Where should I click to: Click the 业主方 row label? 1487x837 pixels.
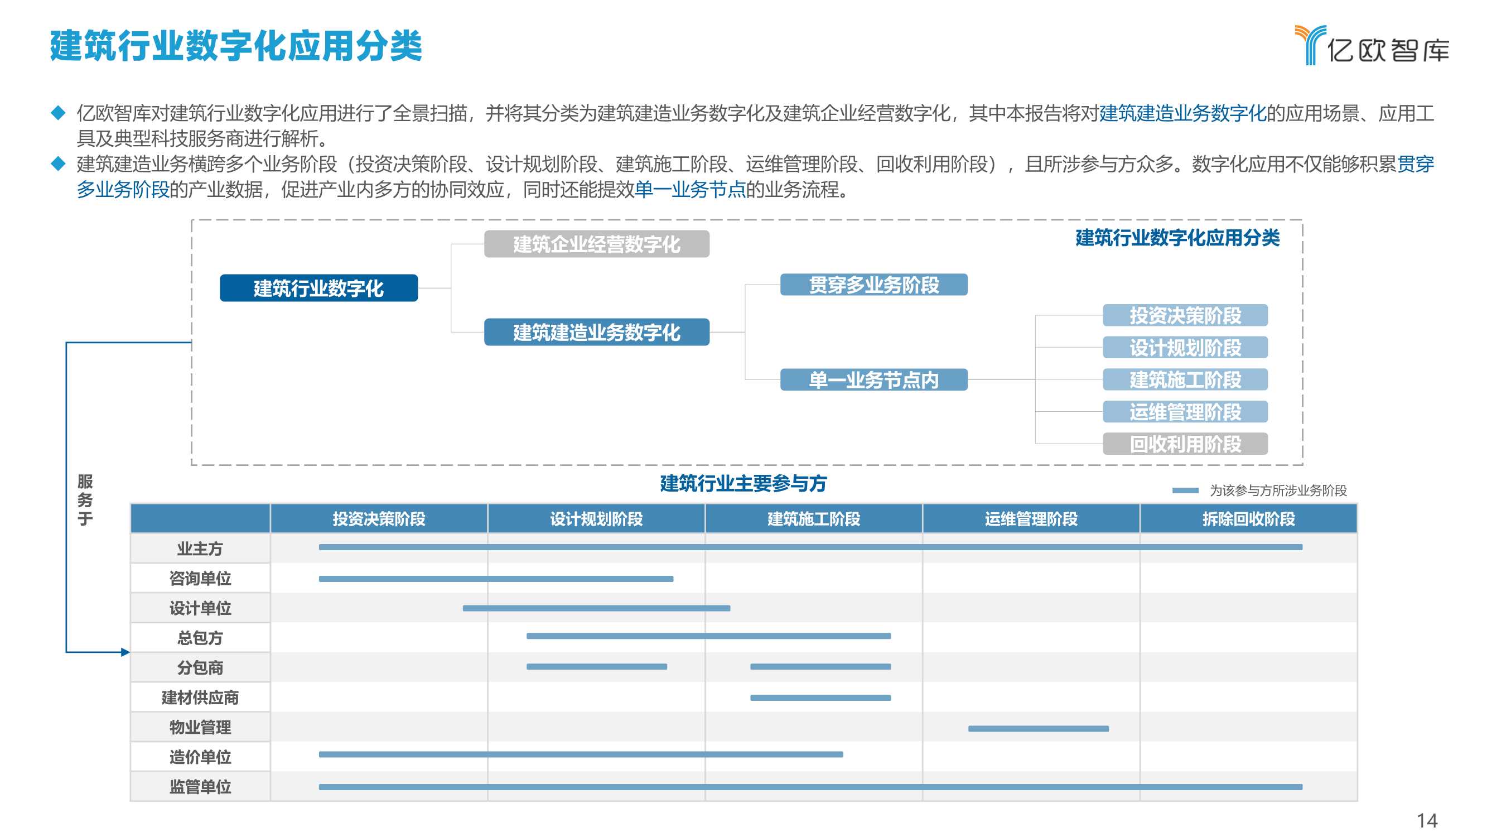(200, 548)
